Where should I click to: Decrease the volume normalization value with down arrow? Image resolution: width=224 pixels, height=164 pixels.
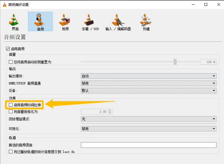click(110, 113)
